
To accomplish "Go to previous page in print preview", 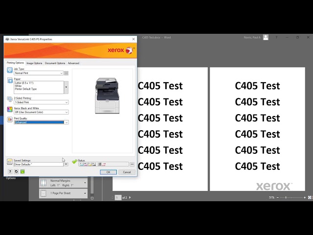I will coord(112,197).
